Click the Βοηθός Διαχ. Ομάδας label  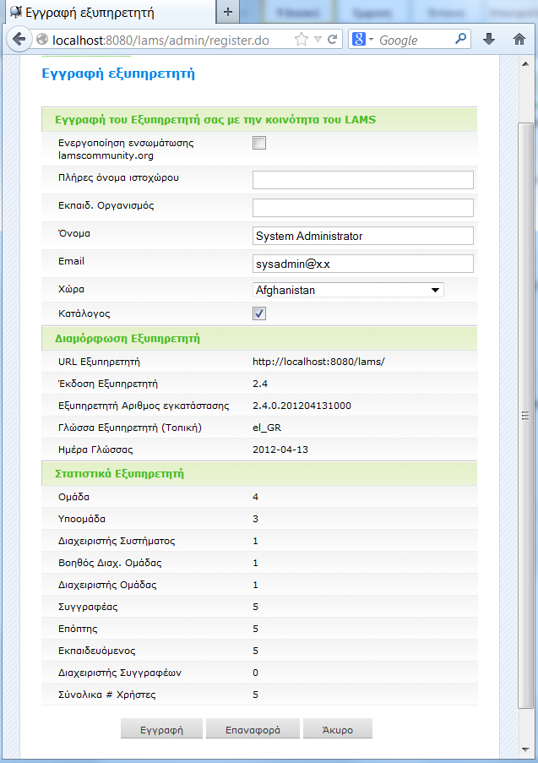110,563
